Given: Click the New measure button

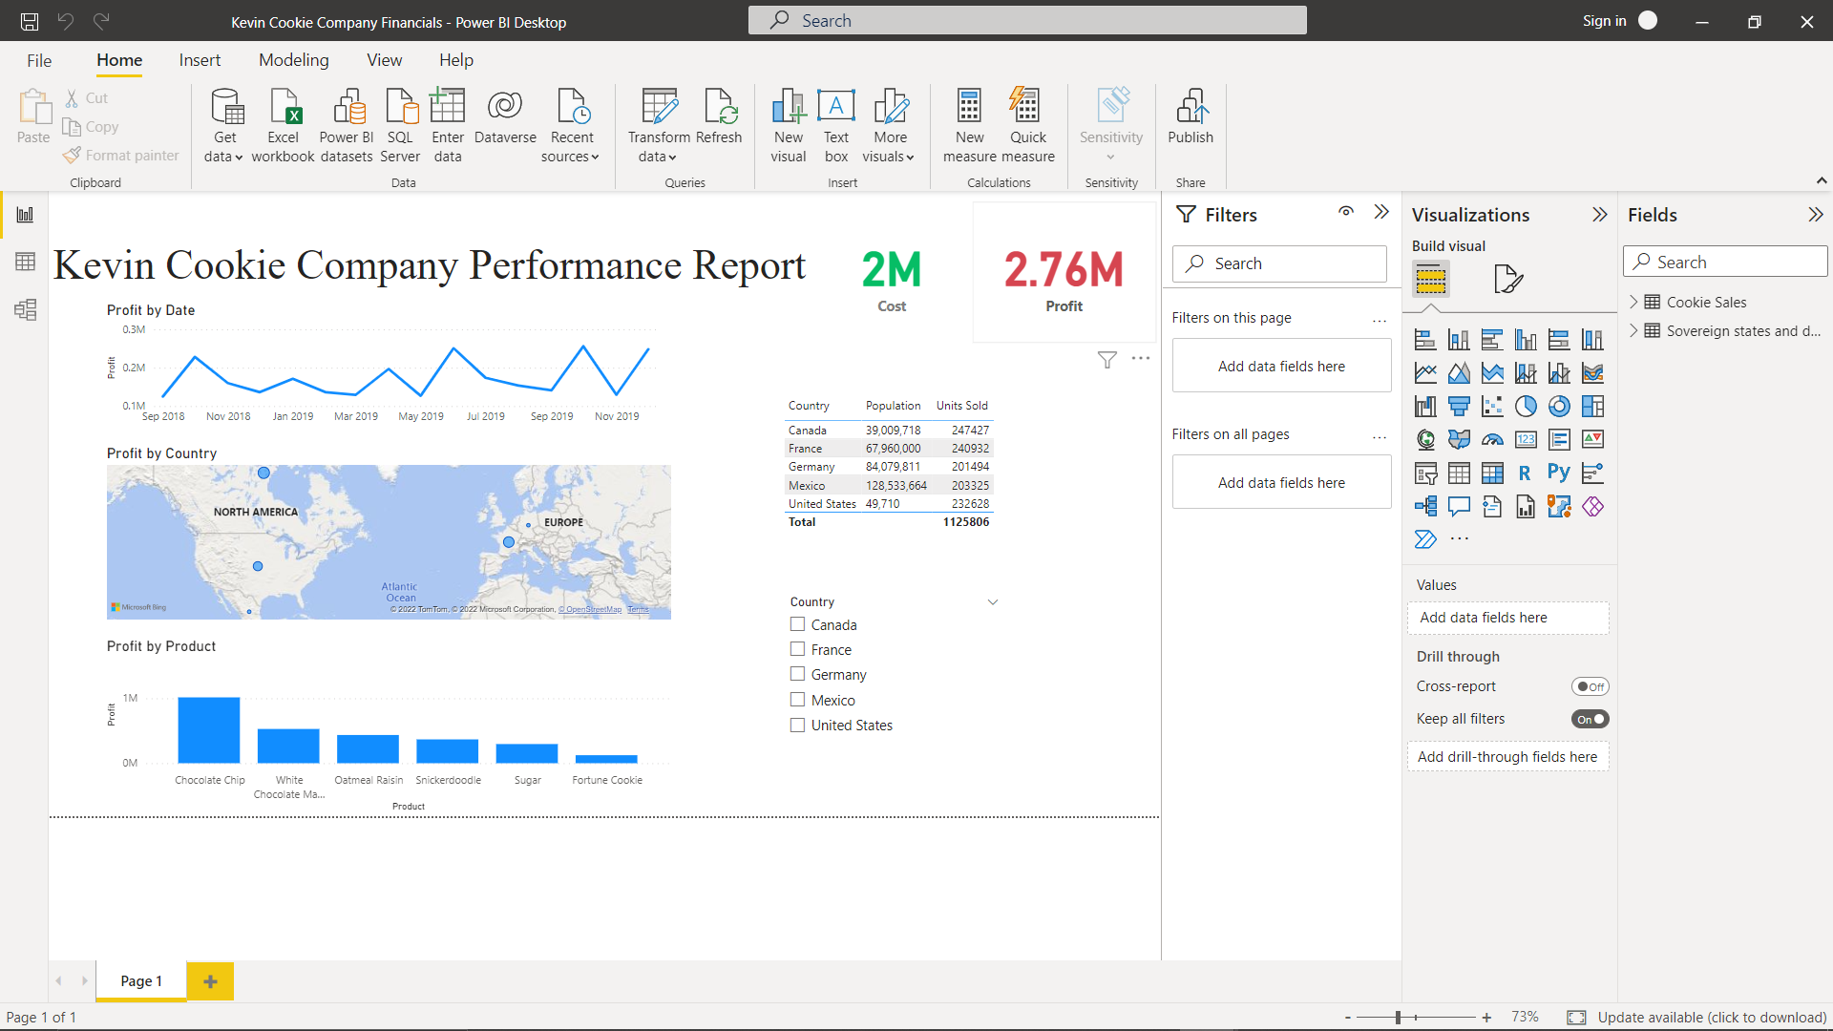Looking at the screenshot, I should 970,127.
